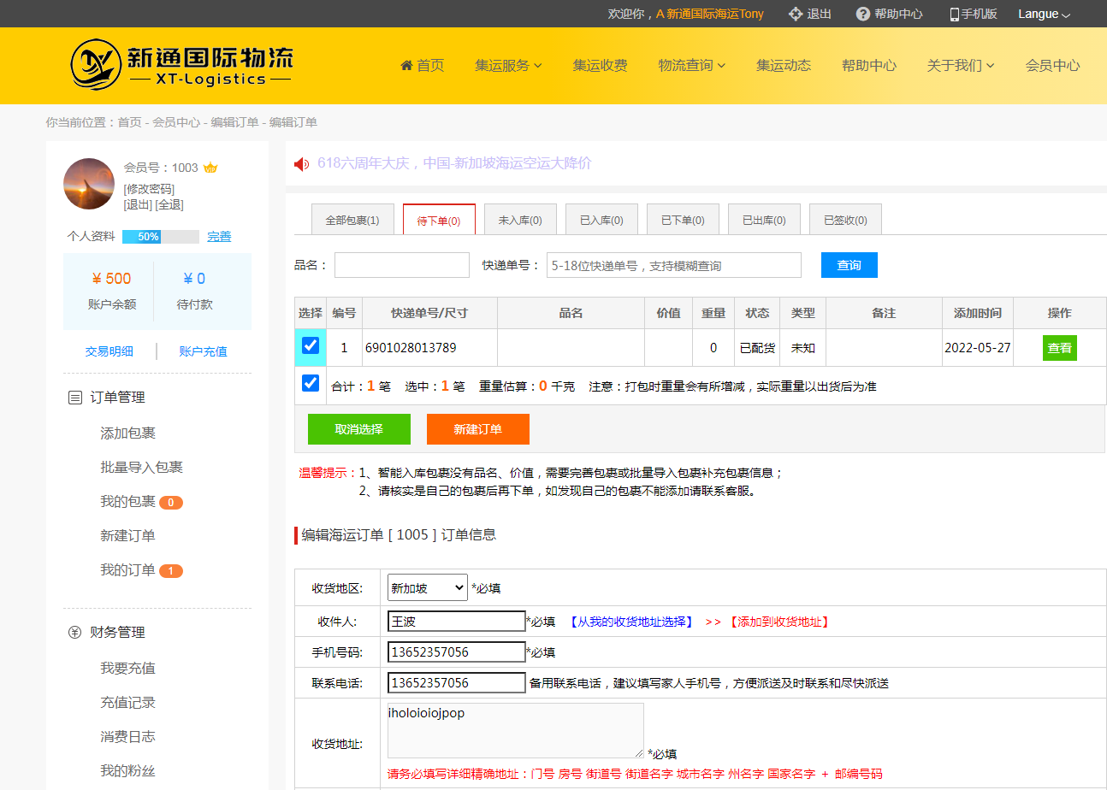Click the 手机号码 input field
Image resolution: width=1107 pixels, height=790 pixels.
coord(457,651)
